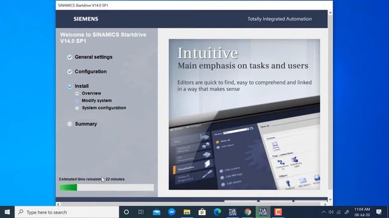
Task: Click the System configuration sub-step icon
Action: tap(77, 108)
